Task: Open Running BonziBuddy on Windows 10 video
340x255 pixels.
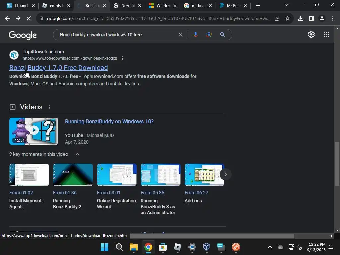Action: click(109, 121)
